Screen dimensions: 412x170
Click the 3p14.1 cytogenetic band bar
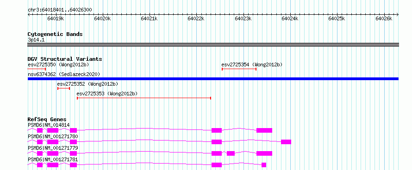(x=213, y=45)
